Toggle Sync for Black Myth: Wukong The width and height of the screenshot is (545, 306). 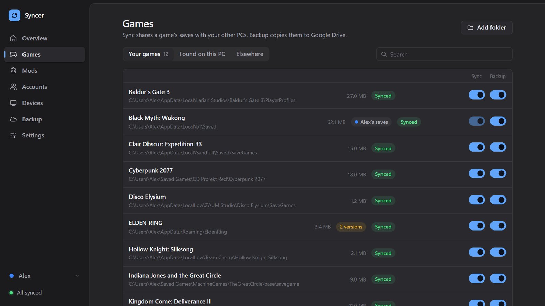(477, 121)
